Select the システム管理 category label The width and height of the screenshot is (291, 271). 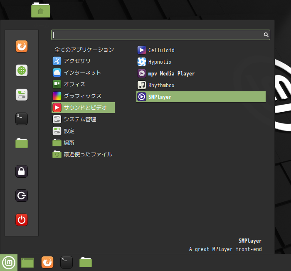80,119
